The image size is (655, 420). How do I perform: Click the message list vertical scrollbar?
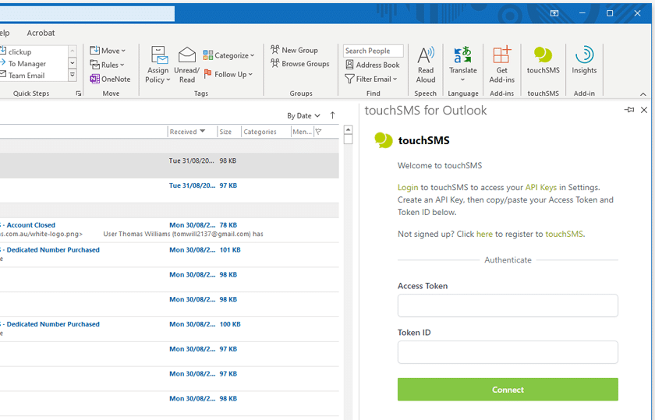[x=348, y=273]
